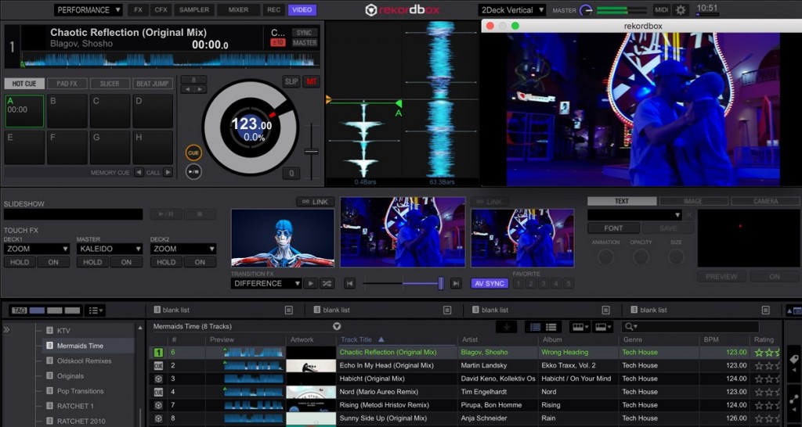The image size is (802, 427).
Task: Switch to the SLICER tab
Action: point(110,83)
